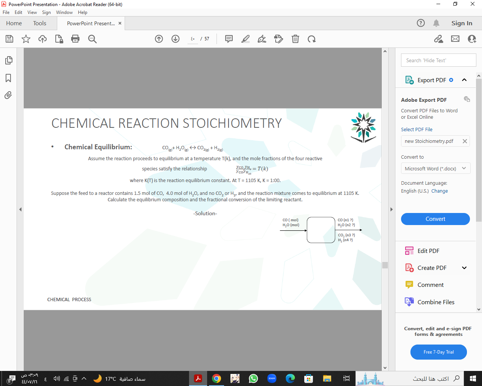Collapse the Export PDF section
Image resolution: width=482 pixels, height=386 pixels.
pyautogui.click(x=464, y=80)
